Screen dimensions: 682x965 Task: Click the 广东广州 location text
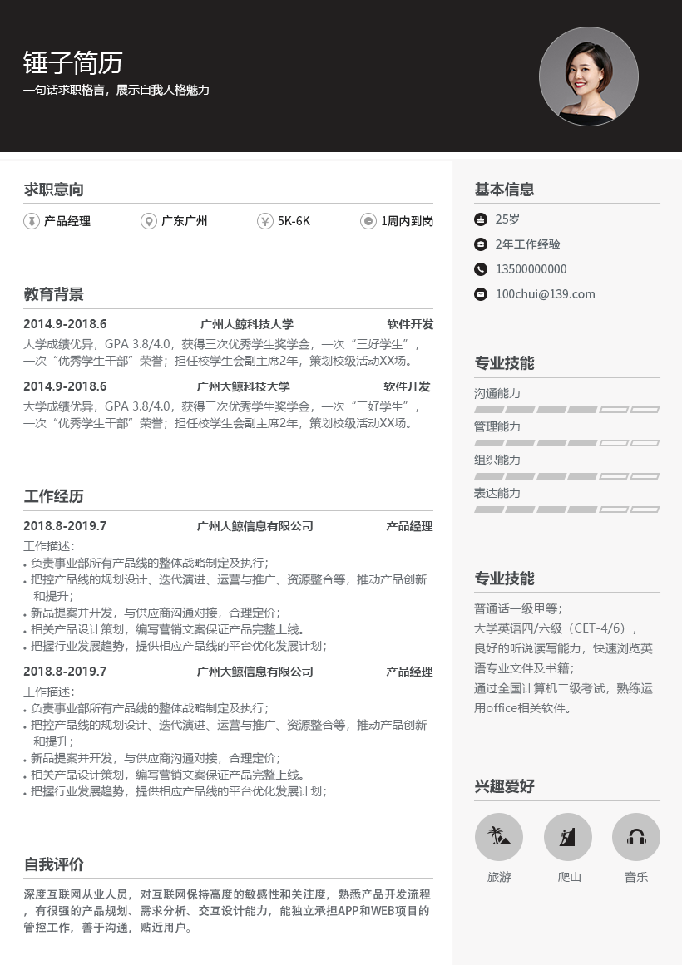coord(184,221)
